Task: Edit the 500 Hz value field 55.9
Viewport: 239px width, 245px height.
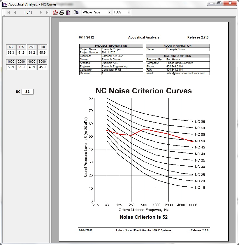Action: tap(42, 52)
